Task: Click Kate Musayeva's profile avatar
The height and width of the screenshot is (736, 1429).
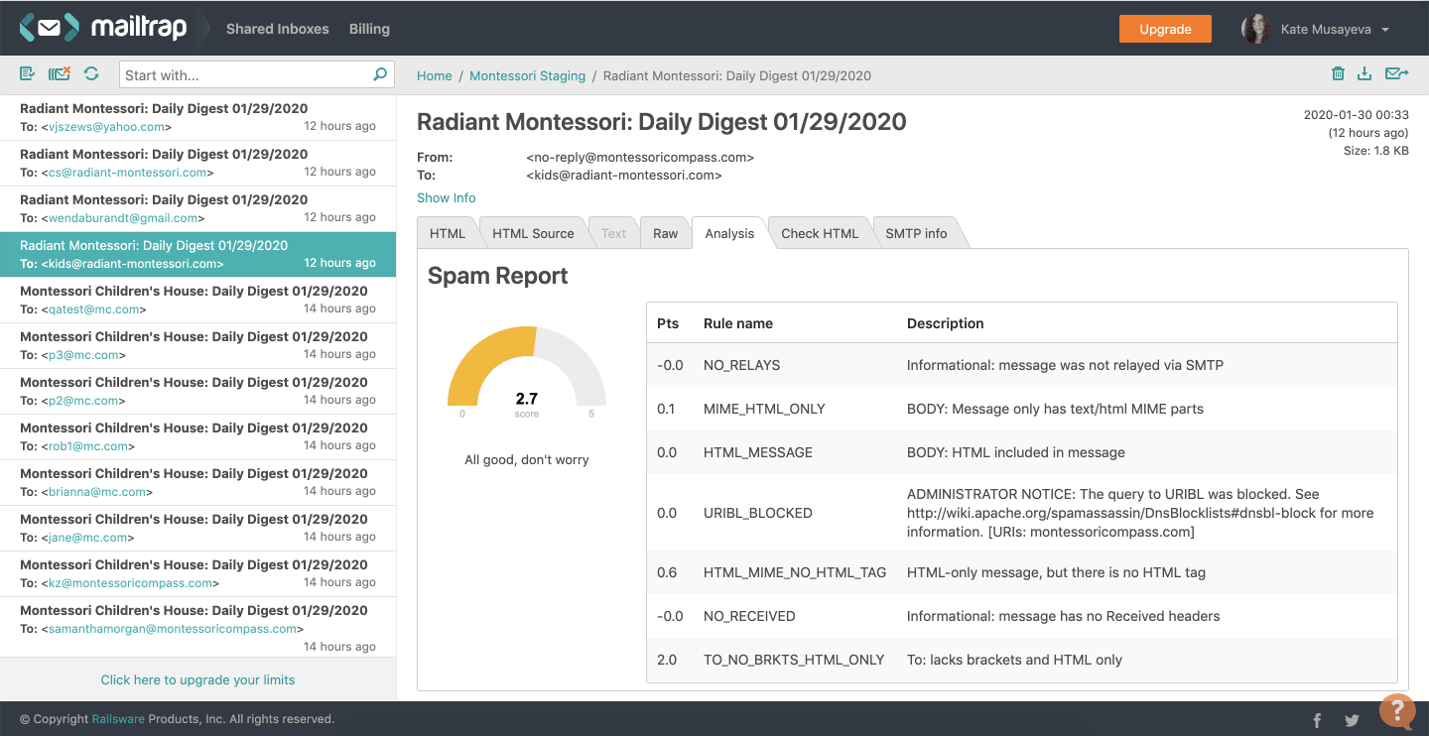Action: click(1256, 29)
